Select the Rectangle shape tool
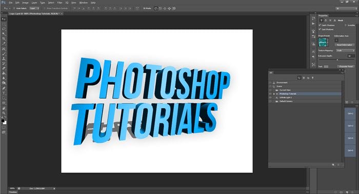This screenshot has height=194, width=359. (x=4, y=103)
